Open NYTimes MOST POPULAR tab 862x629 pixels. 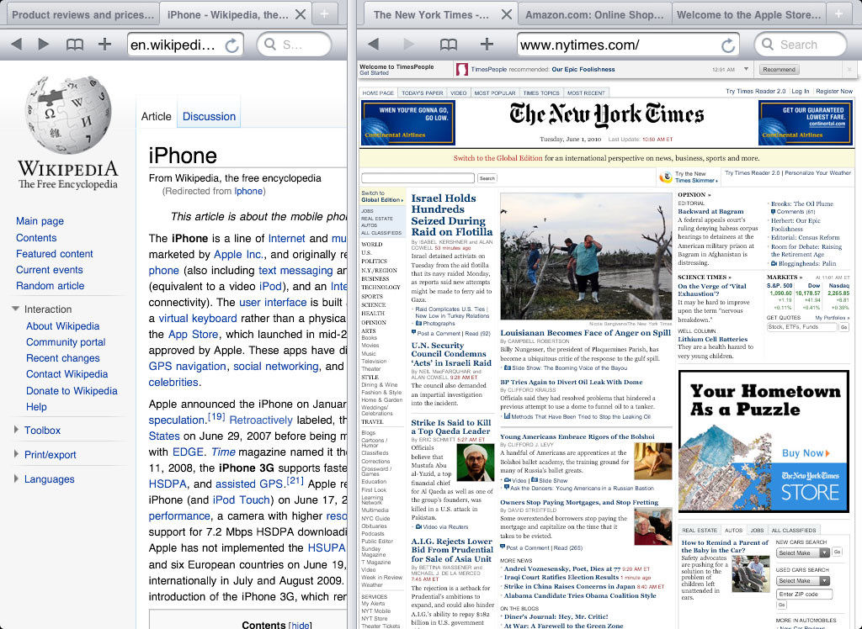tap(495, 92)
